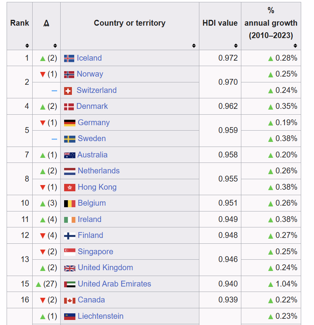Viewport: 314px width, 325px height.
Task: Select the (27) rank change value
Action: pyautogui.click(x=50, y=284)
